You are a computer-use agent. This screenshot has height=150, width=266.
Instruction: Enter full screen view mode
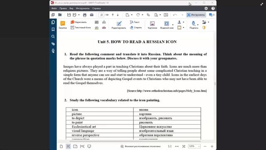point(89,146)
